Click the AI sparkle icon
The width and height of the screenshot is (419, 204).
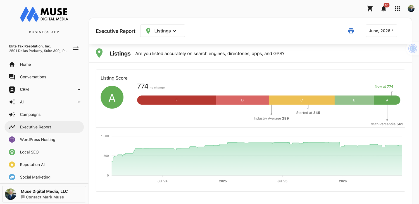click(12, 102)
